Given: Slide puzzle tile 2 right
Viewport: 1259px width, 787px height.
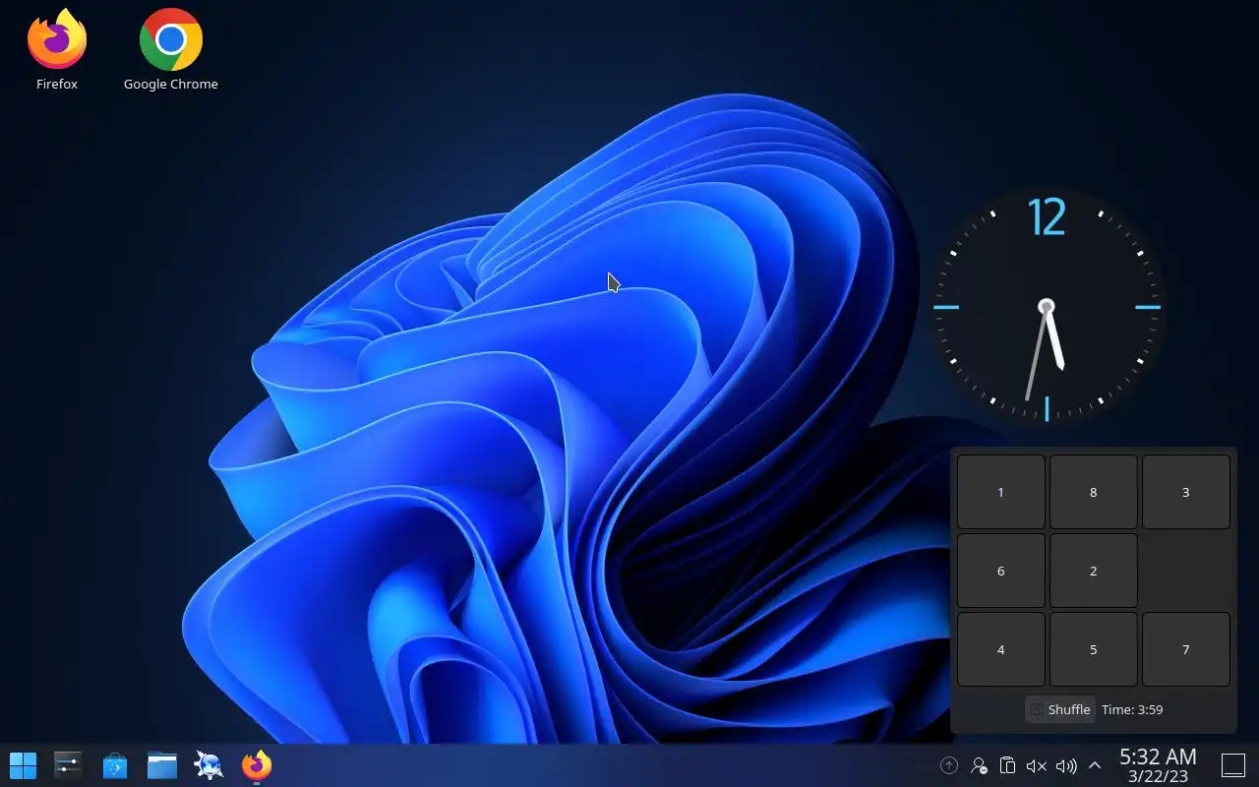Looking at the screenshot, I should click(x=1094, y=571).
